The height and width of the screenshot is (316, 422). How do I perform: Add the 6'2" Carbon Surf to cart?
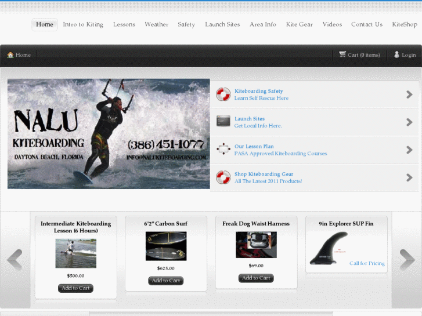(166, 281)
